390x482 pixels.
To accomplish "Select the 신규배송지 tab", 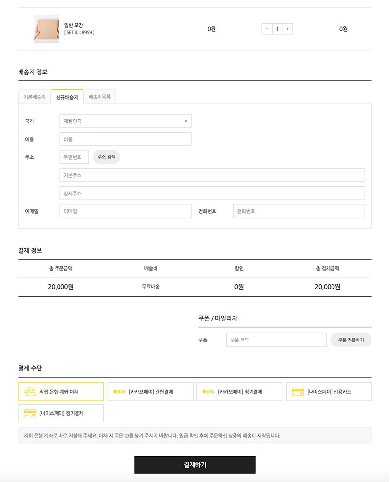I will click(67, 97).
